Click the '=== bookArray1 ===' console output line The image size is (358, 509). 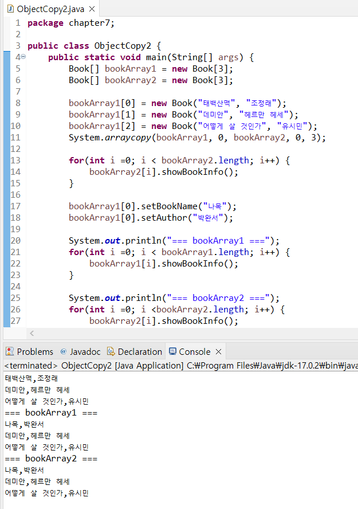(x=51, y=413)
